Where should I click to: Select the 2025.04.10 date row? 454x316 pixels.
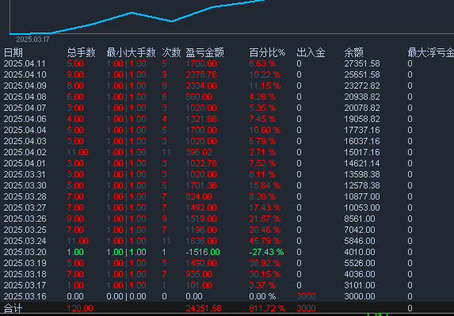point(227,74)
